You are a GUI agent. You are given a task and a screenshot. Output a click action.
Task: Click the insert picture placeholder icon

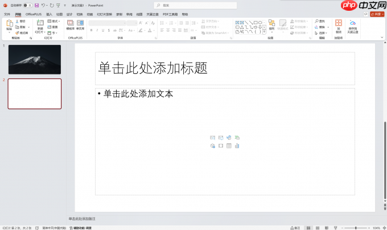221,137
